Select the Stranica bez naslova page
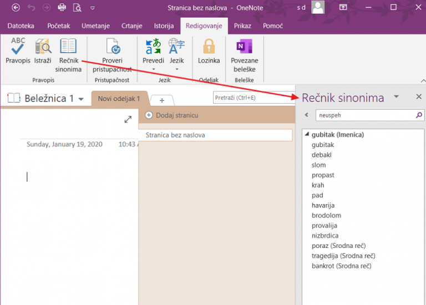Image resolution: width=426 pixels, height=305 pixels. (x=216, y=135)
